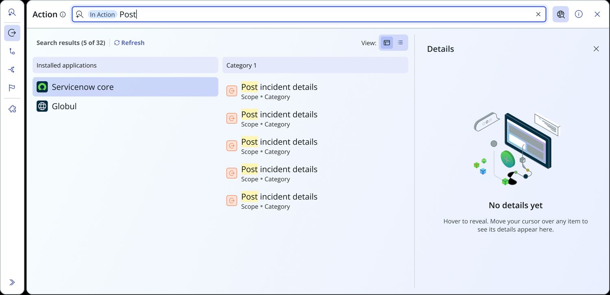Click the Globul globe icon
The width and height of the screenshot is (610, 295).
click(42, 106)
